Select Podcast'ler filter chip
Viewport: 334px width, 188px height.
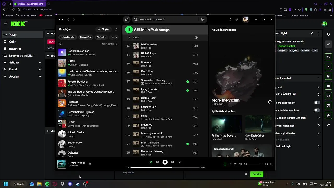tap(86, 37)
